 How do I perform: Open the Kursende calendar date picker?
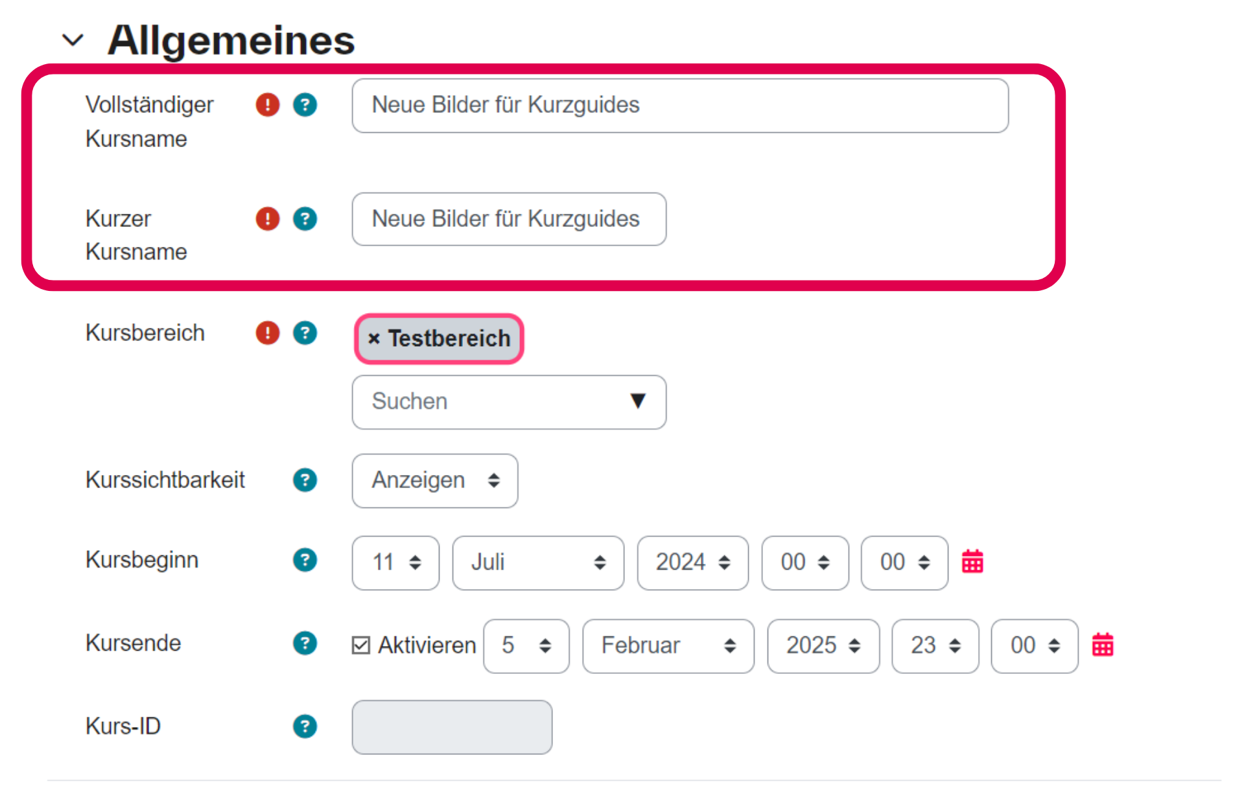click(x=1103, y=645)
